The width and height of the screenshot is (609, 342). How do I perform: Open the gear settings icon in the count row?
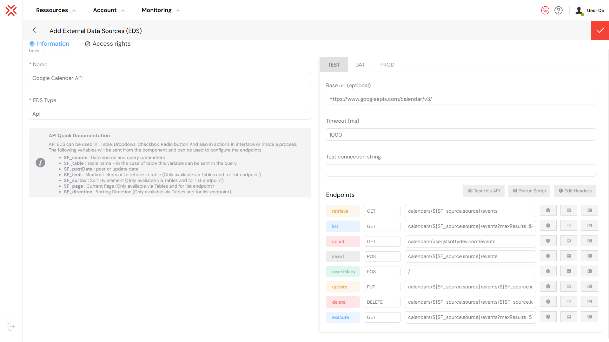tap(548, 241)
